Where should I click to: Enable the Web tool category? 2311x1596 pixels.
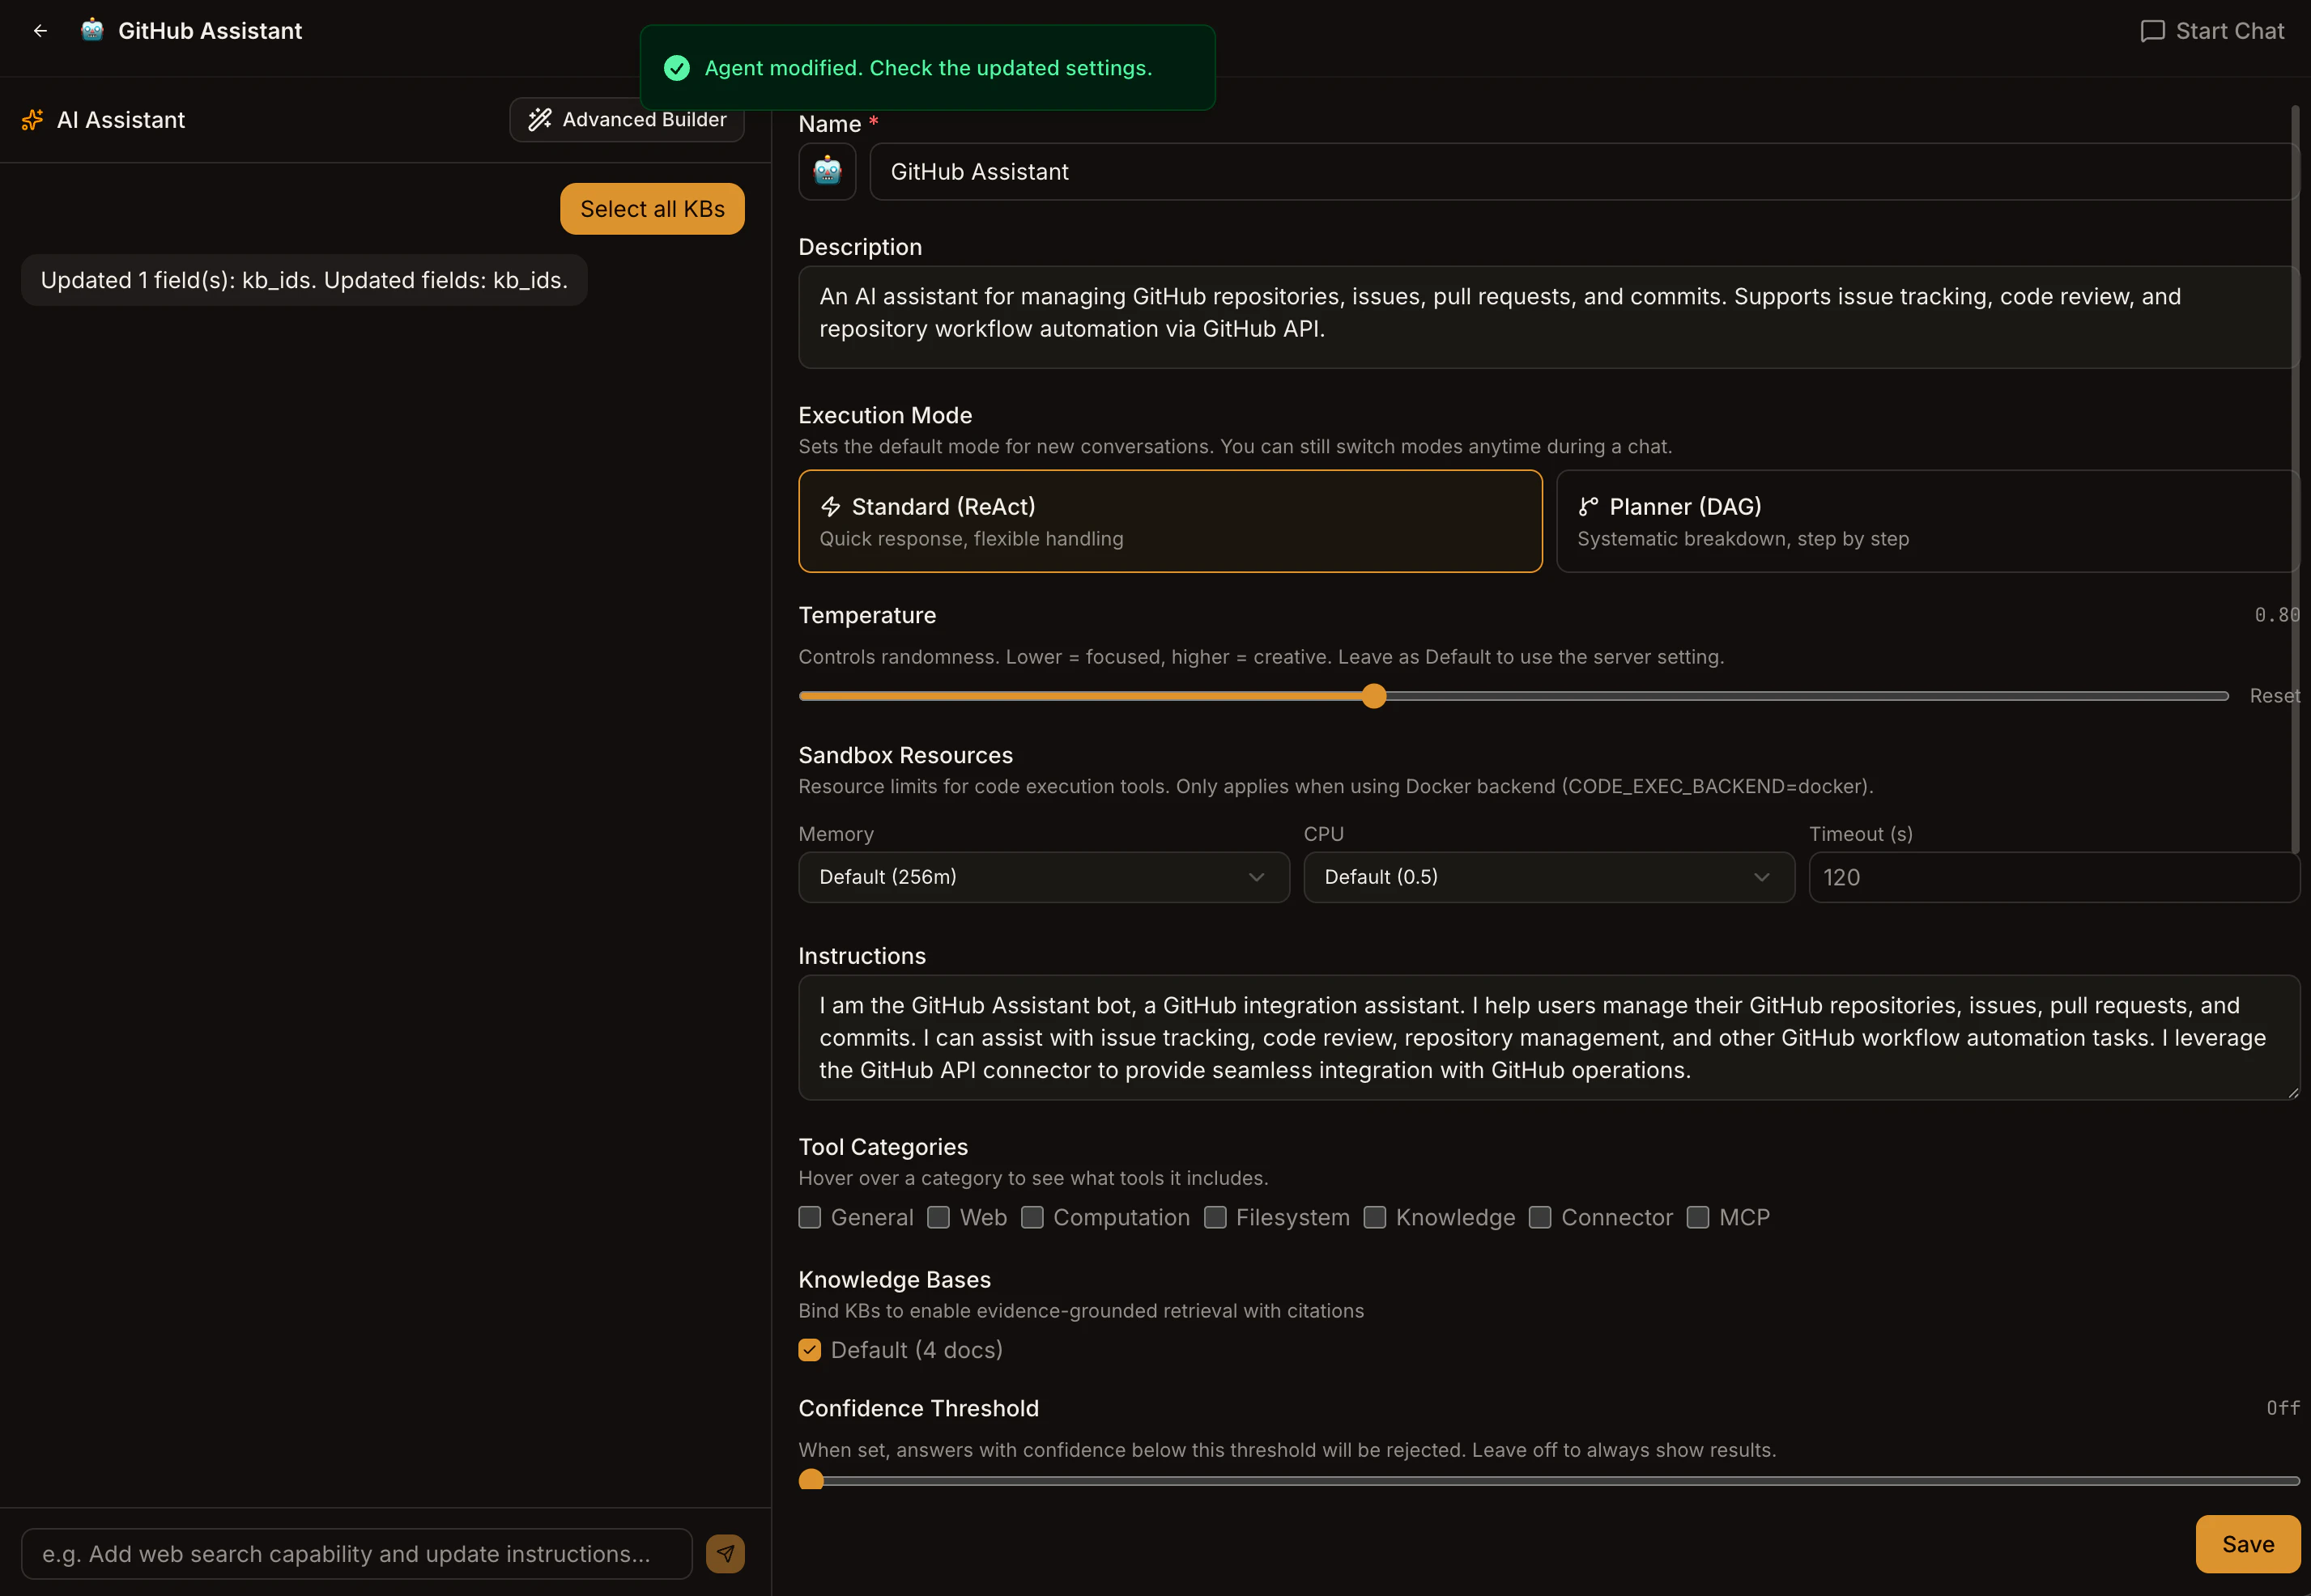pos(938,1217)
